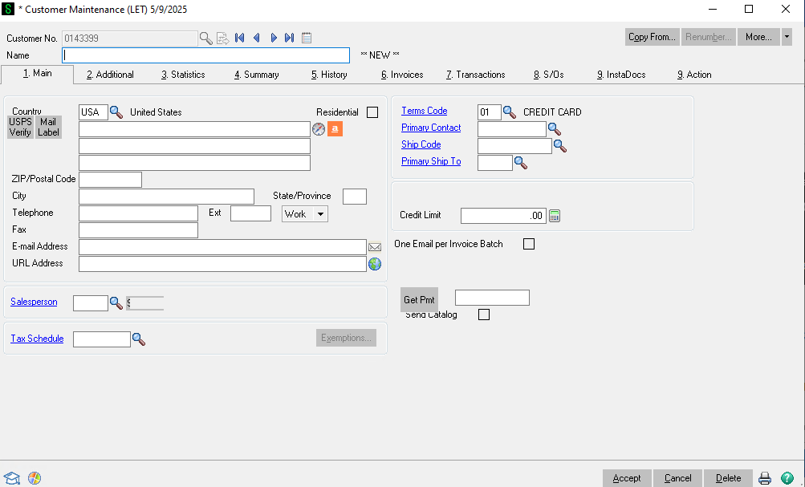Click the envelope icon beside E-mail Address
805x487 pixels.
(374, 247)
